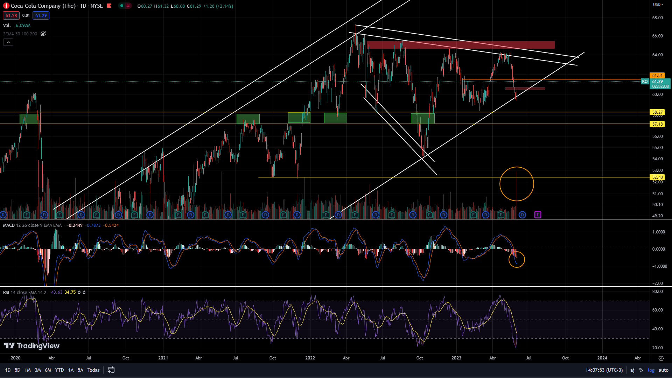The height and width of the screenshot is (378, 672).
Task: Click the yellow 52.40 horizontal line label
Action: point(657,177)
